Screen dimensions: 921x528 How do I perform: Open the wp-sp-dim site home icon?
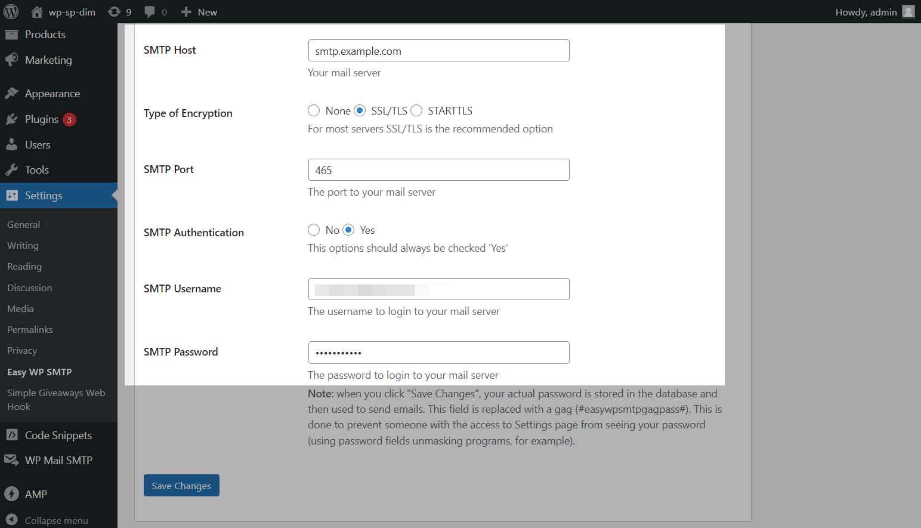click(37, 12)
